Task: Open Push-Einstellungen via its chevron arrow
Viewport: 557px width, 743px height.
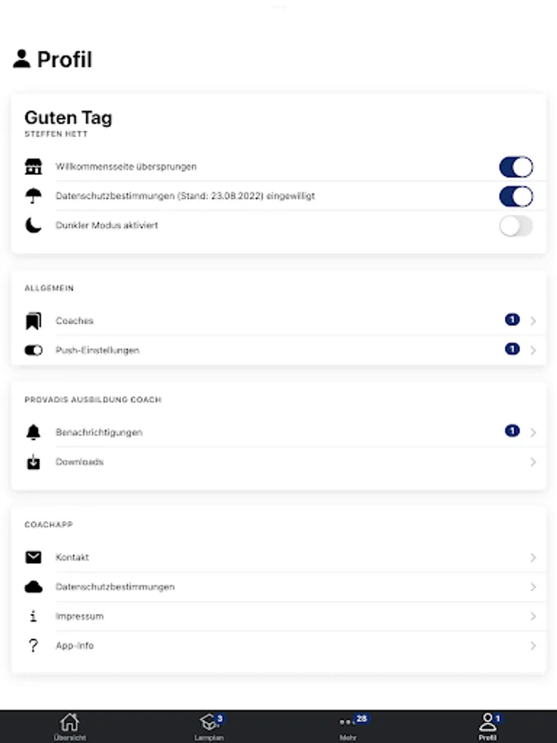Action: pyautogui.click(x=533, y=350)
